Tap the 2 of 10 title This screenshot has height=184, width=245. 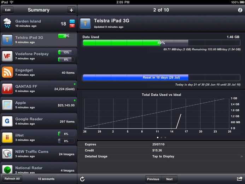[161, 10]
